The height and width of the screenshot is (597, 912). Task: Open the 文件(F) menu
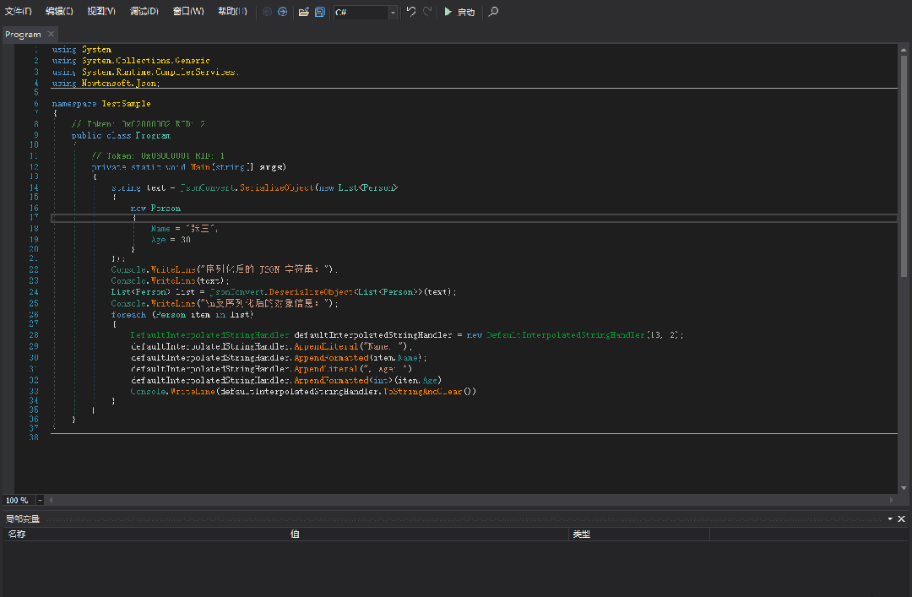coord(19,12)
